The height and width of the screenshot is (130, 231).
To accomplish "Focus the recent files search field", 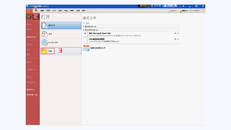I will pyautogui.click(x=131, y=23).
